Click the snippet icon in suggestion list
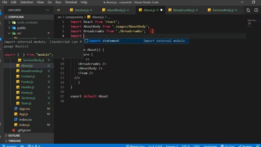The width and height of the screenshot is (261, 147). click(86, 41)
